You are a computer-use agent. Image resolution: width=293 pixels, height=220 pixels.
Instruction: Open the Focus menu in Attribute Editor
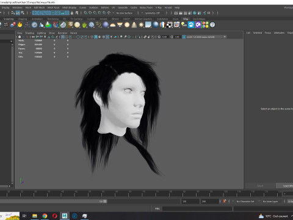pos(268,33)
